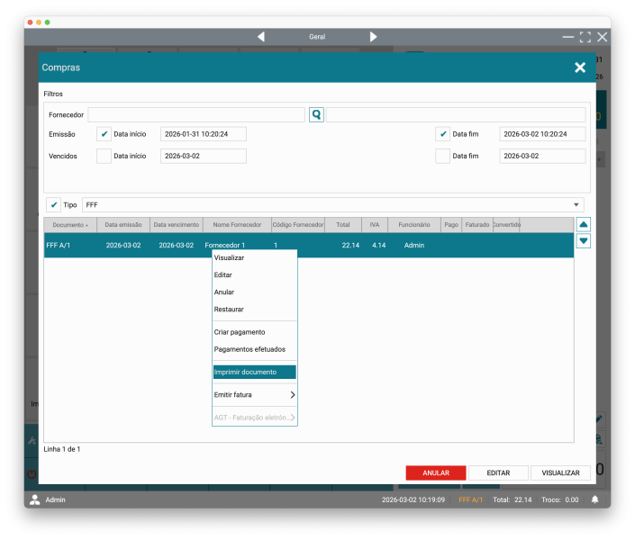
Task: Toggle the Tipo filter checkbox
Action: point(54,205)
